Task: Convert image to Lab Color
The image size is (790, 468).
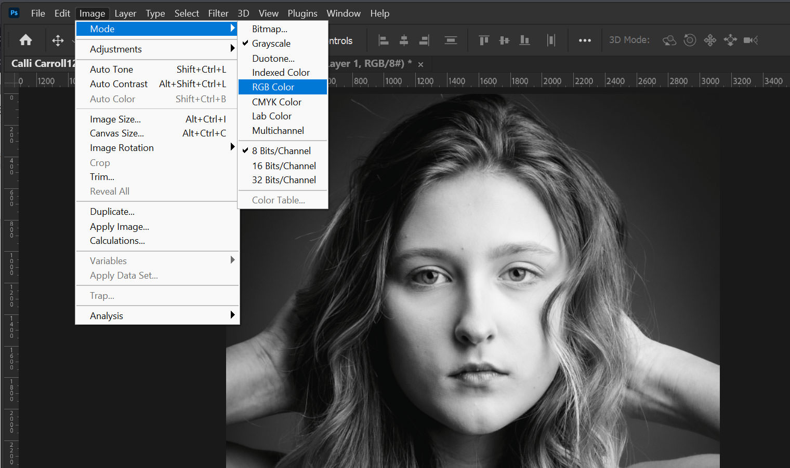Action: pyautogui.click(x=283, y=116)
